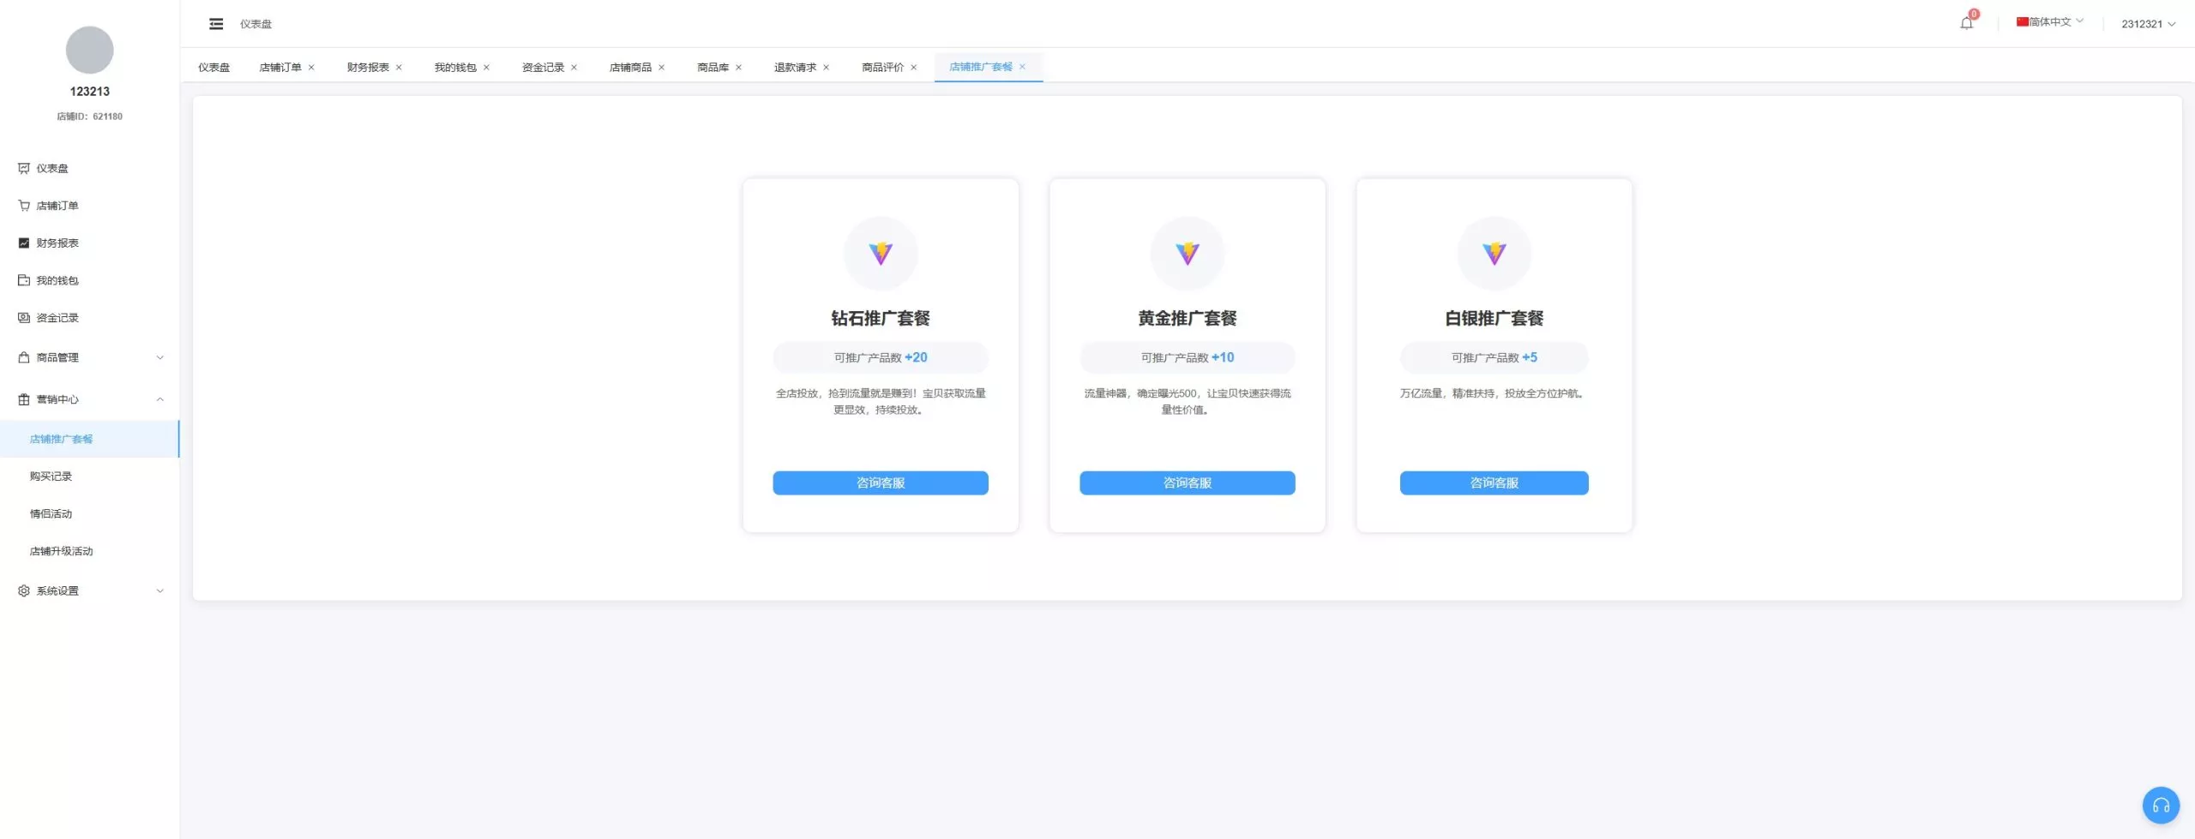
Task: Click the 仪表盘 dashboard sidebar icon
Action: (x=24, y=169)
